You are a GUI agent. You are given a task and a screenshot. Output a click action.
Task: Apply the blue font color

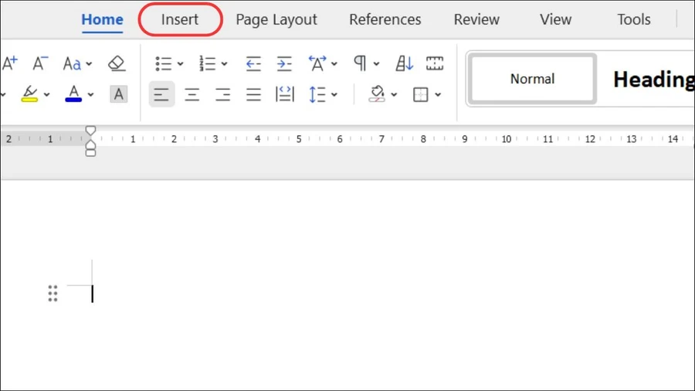pos(73,94)
